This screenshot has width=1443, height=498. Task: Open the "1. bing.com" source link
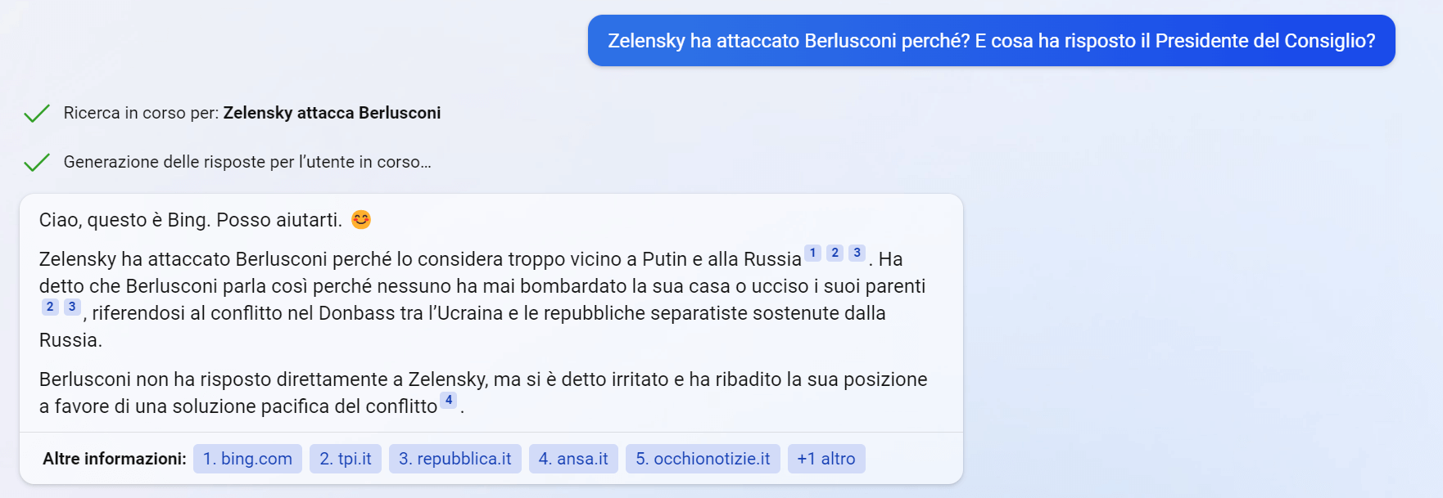click(247, 459)
